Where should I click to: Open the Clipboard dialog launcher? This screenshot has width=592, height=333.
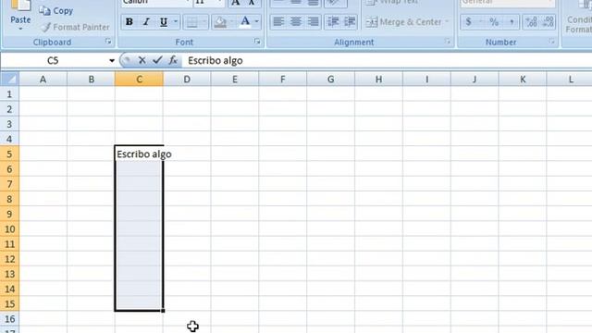pyautogui.click(x=108, y=42)
